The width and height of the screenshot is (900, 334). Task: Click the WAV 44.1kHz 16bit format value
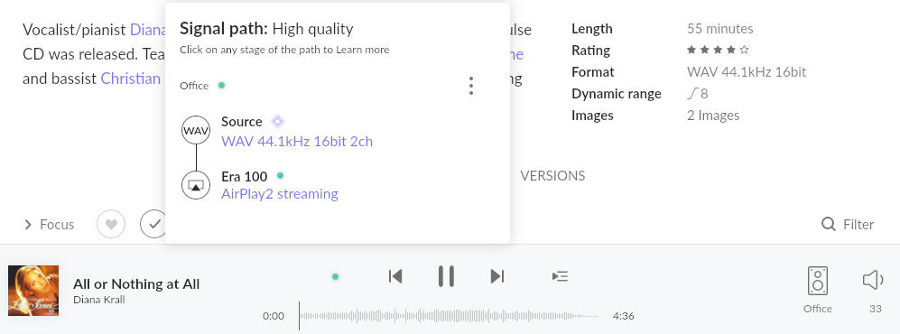(747, 71)
